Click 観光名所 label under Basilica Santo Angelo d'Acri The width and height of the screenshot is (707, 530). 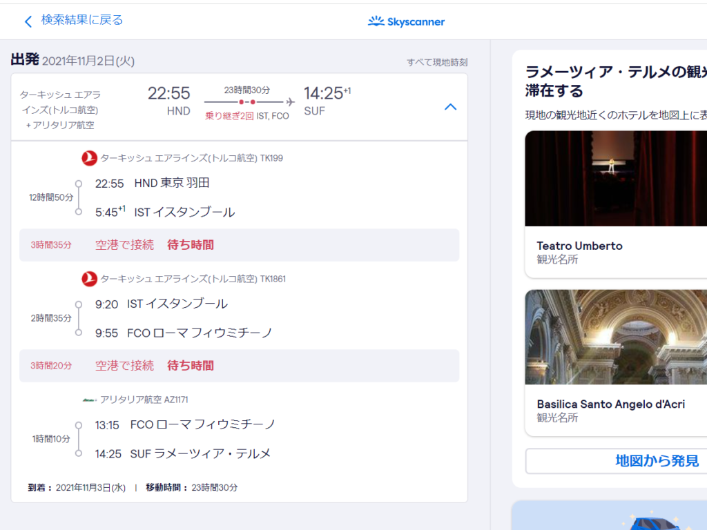pyautogui.click(x=557, y=418)
